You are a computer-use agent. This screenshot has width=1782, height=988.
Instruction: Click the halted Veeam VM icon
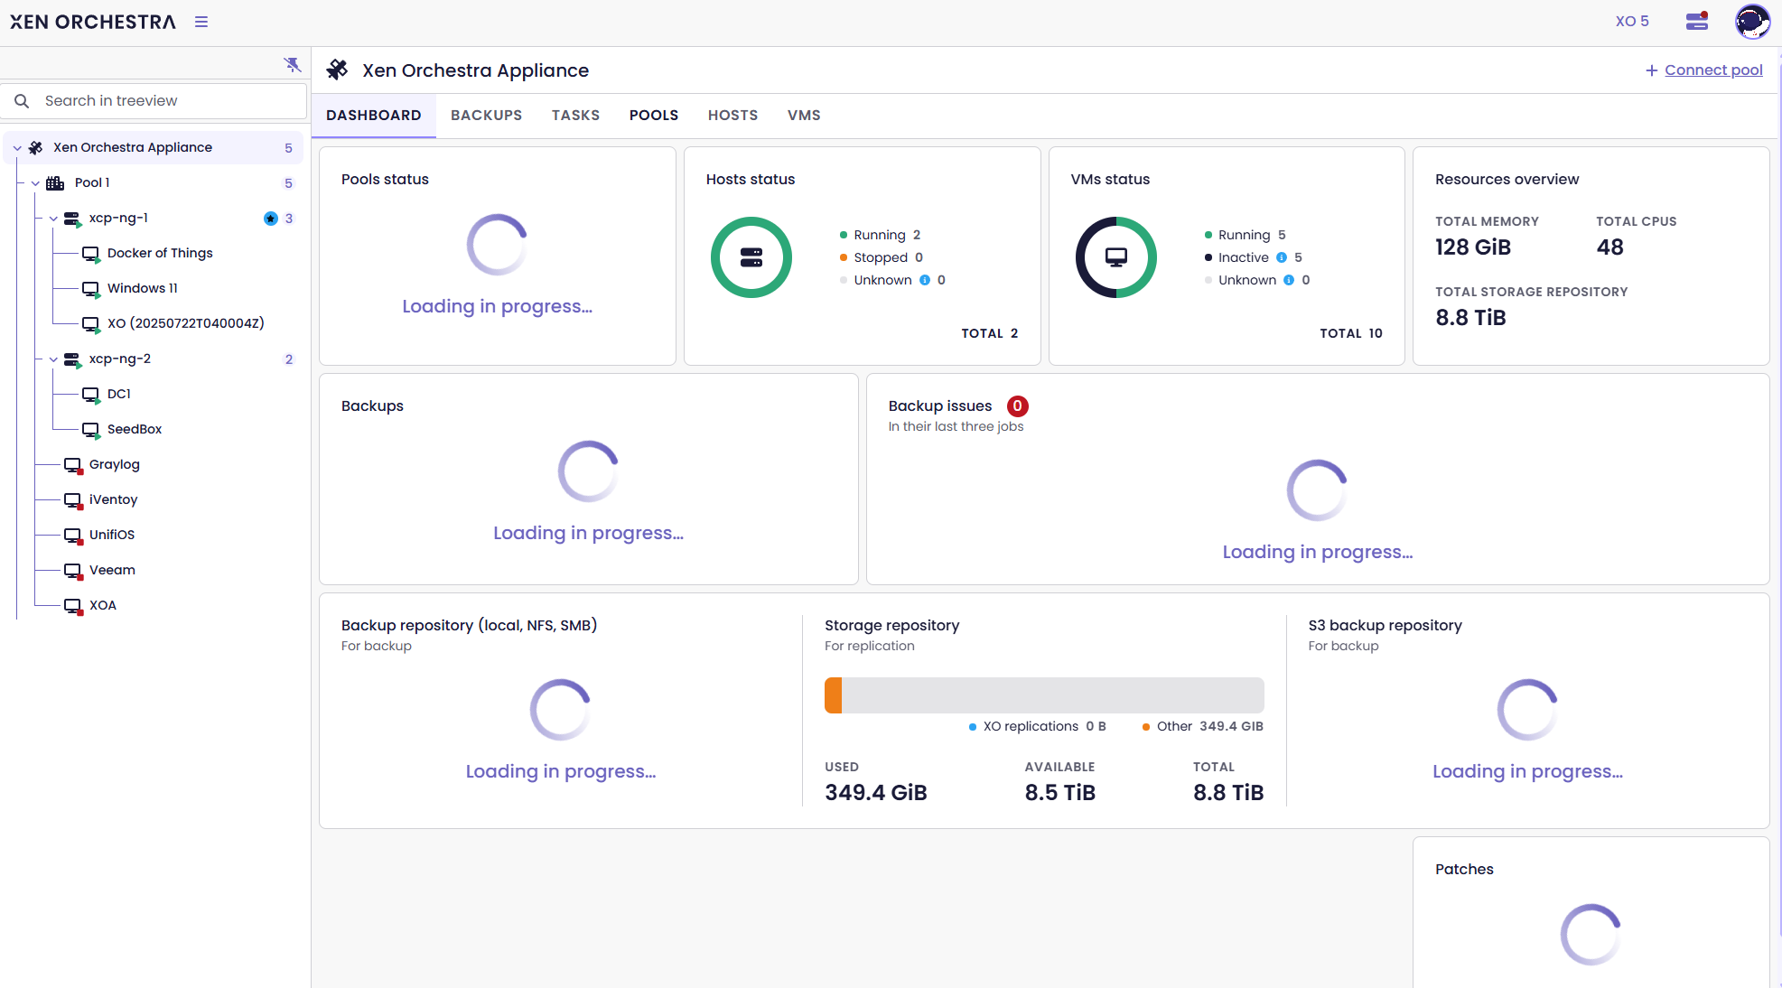click(x=73, y=571)
